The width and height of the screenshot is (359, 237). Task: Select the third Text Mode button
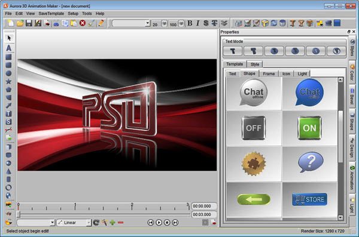tap(274, 51)
